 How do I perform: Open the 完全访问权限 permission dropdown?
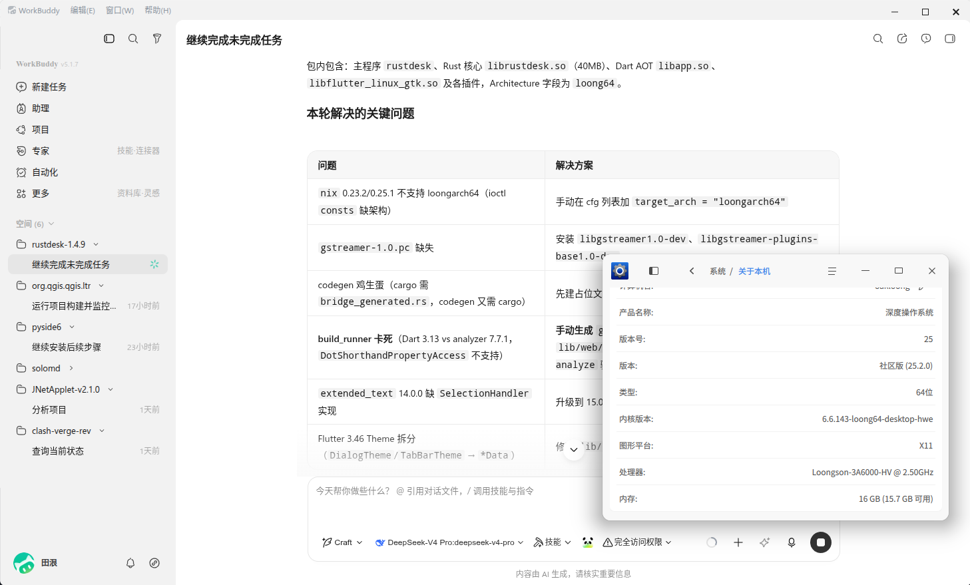[637, 542]
